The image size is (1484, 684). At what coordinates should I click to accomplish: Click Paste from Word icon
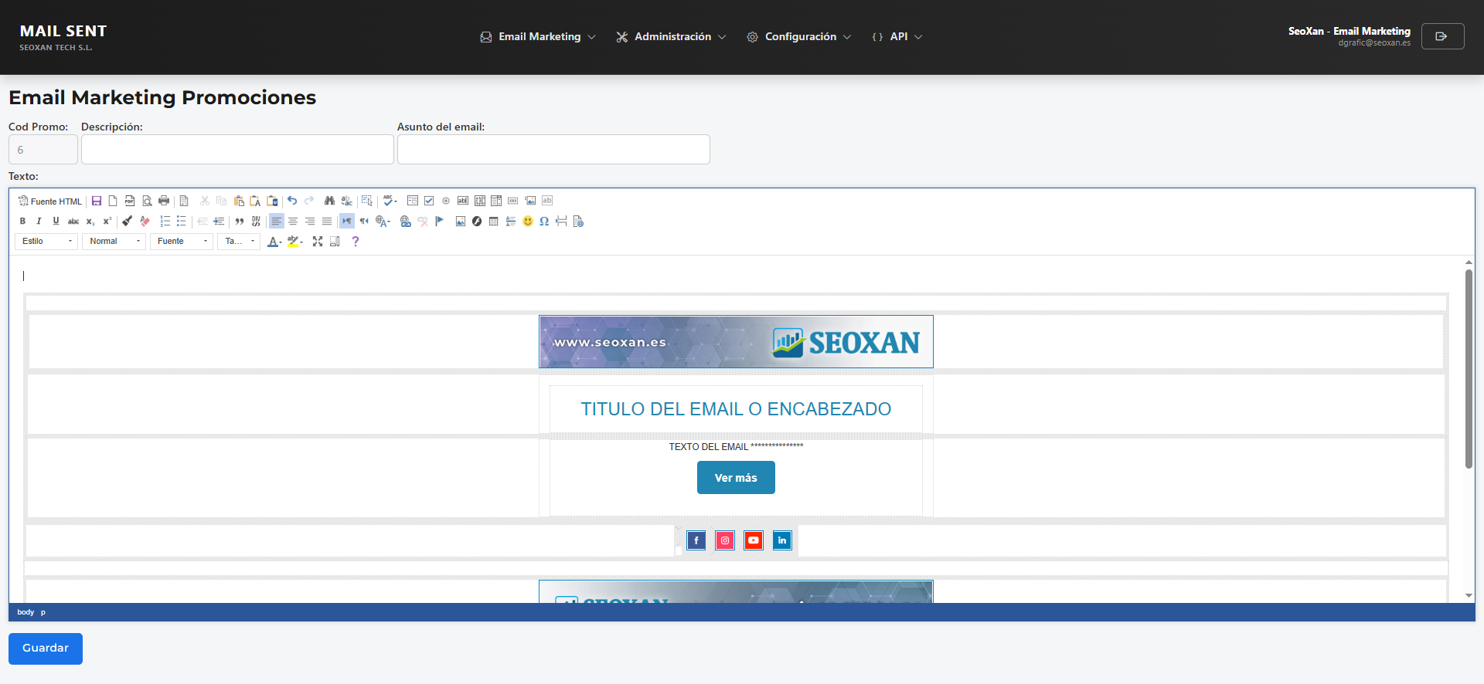[x=272, y=201]
